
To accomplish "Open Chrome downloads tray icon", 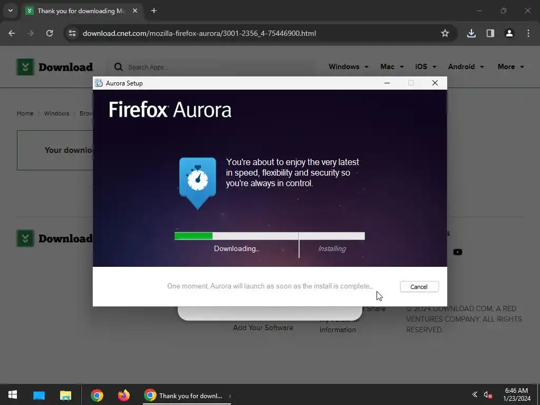I will pos(471,33).
